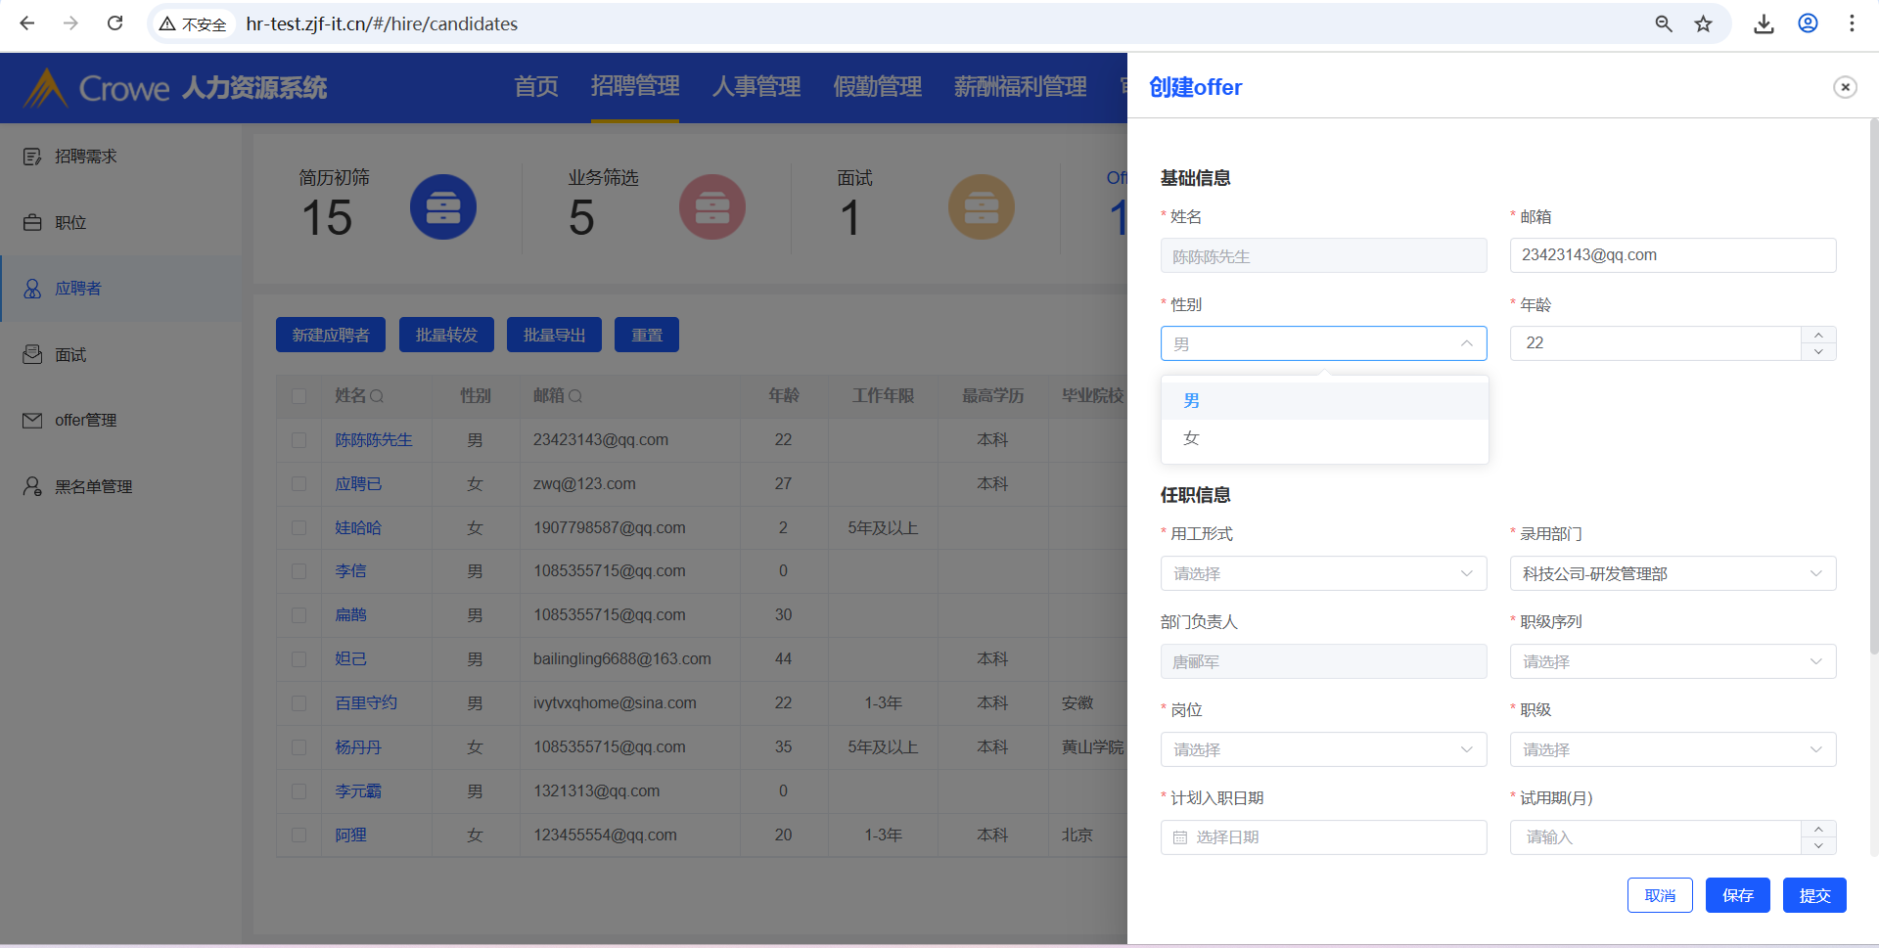Bookmark this page with the star icon

1704,23
